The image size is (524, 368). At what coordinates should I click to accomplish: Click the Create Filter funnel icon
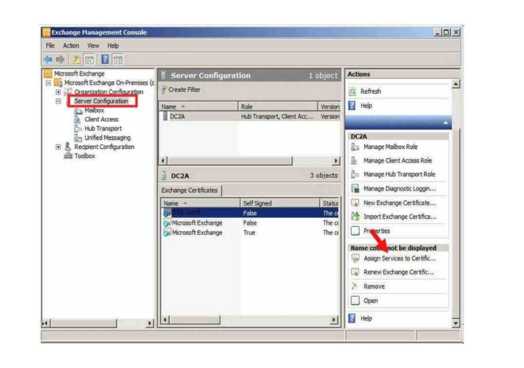click(164, 90)
